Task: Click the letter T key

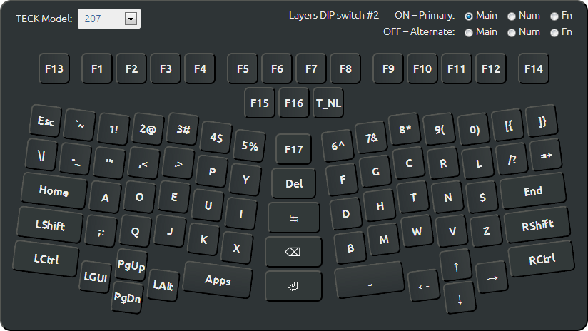Action: point(413,198)
